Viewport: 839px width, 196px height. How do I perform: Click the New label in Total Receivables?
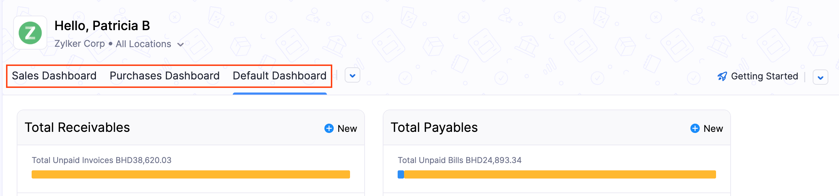[x=347, y=129]
